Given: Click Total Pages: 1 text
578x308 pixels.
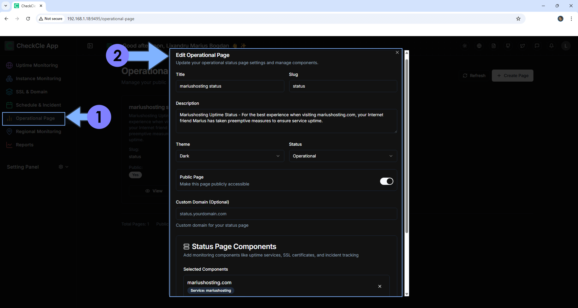Looking at the screenshot, I should tap(135, 224).
